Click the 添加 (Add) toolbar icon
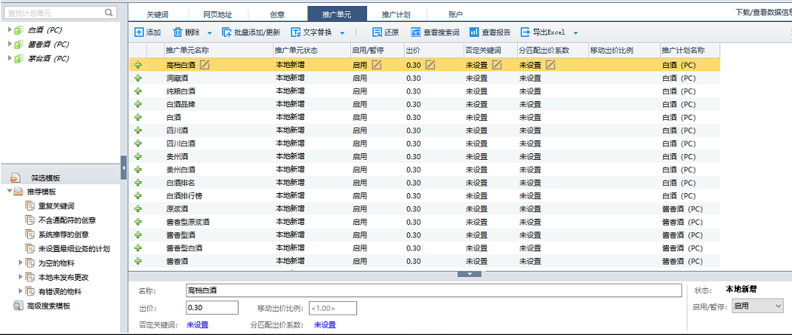The height and width of the screenshot is (335, 792). 139,32
